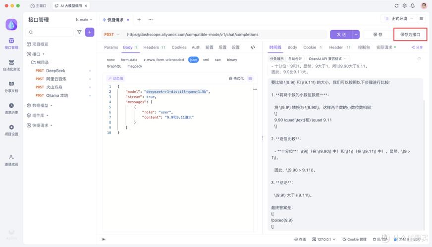Switch to the Auth tab
432x247 pixels.
196,47
